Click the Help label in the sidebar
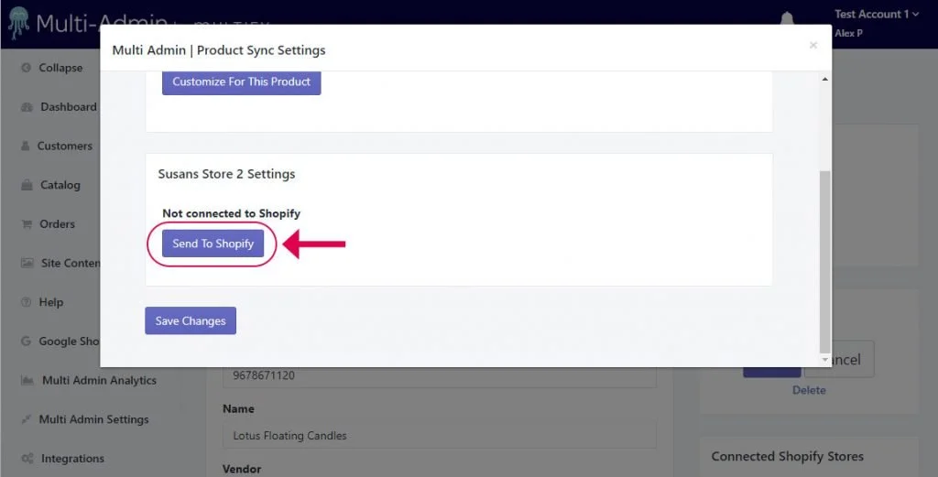The height and width of the screenshot is (477, 938). pyautogui.click(x=51, y=302)
